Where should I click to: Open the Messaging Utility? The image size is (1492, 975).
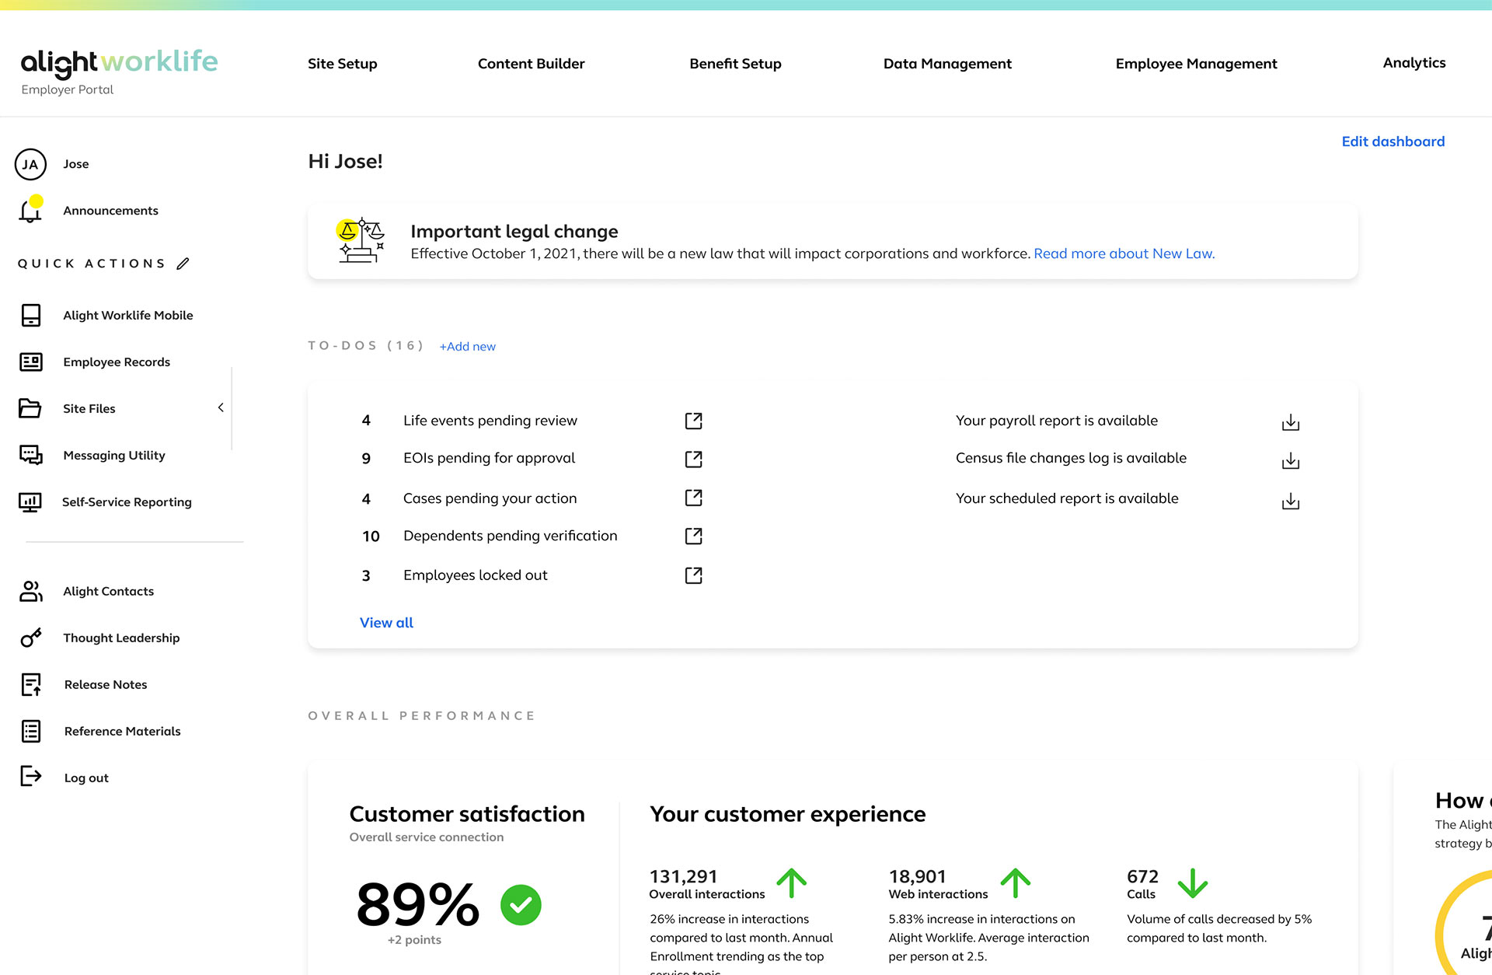tap(30, 455)
